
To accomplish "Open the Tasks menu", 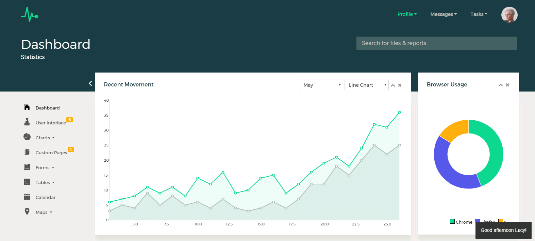I will (479, 14).
